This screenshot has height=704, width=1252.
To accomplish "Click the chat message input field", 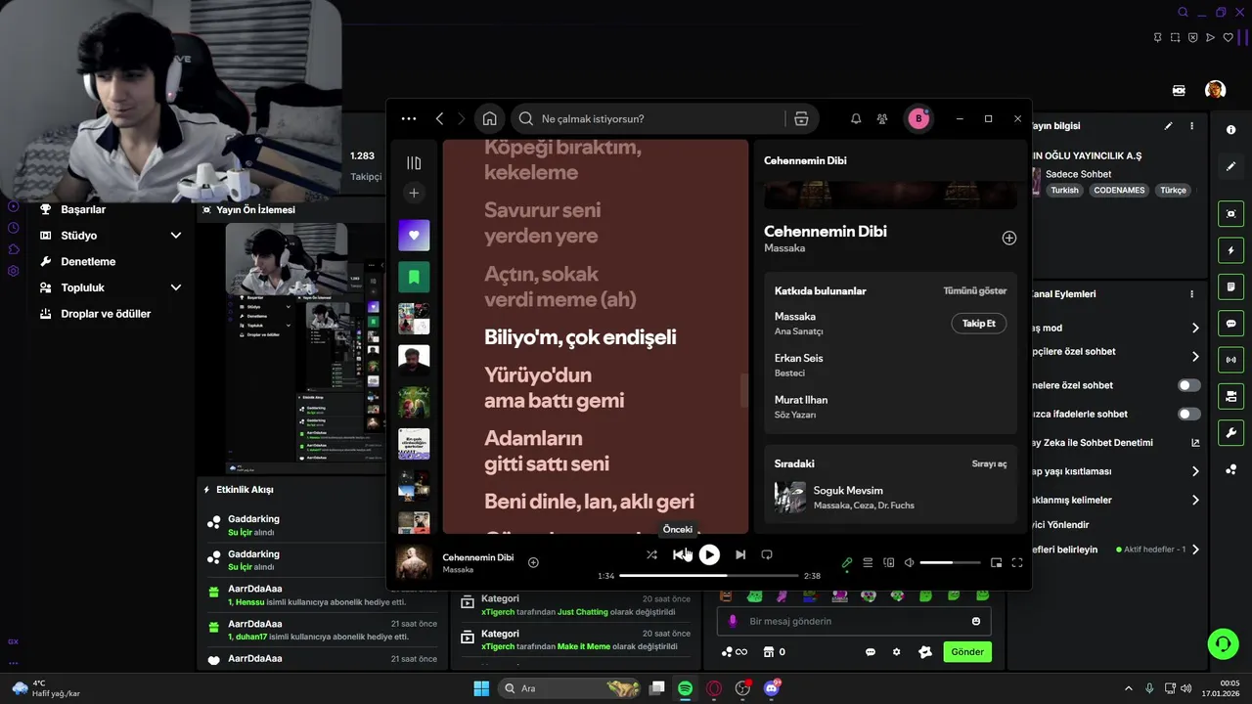I will 854,621.
